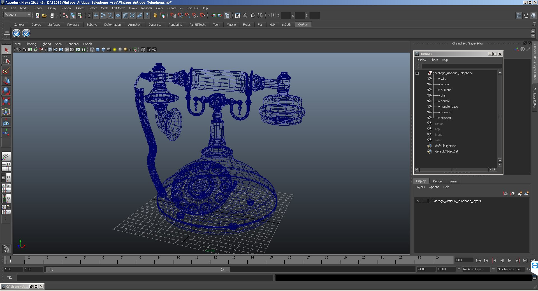Use all lights yellow sphere icon
This screenshot has height=291, width=538.
pos(115,50)
